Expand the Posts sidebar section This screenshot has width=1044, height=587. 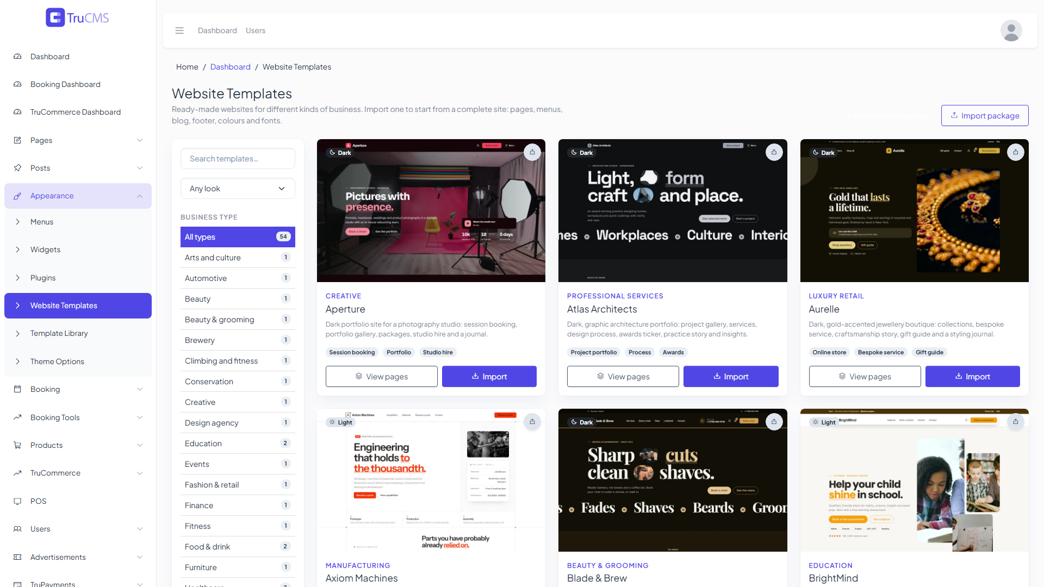(x=78, y=168)
